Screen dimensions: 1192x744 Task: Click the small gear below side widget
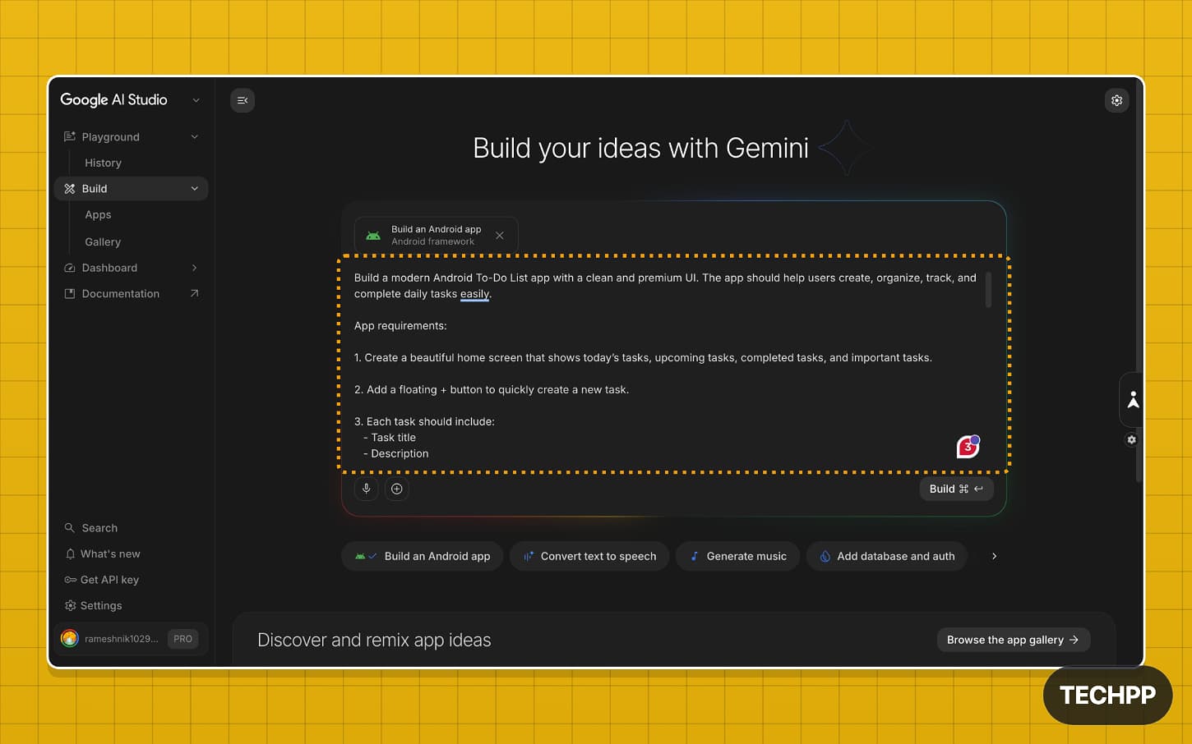[1132, 440]
